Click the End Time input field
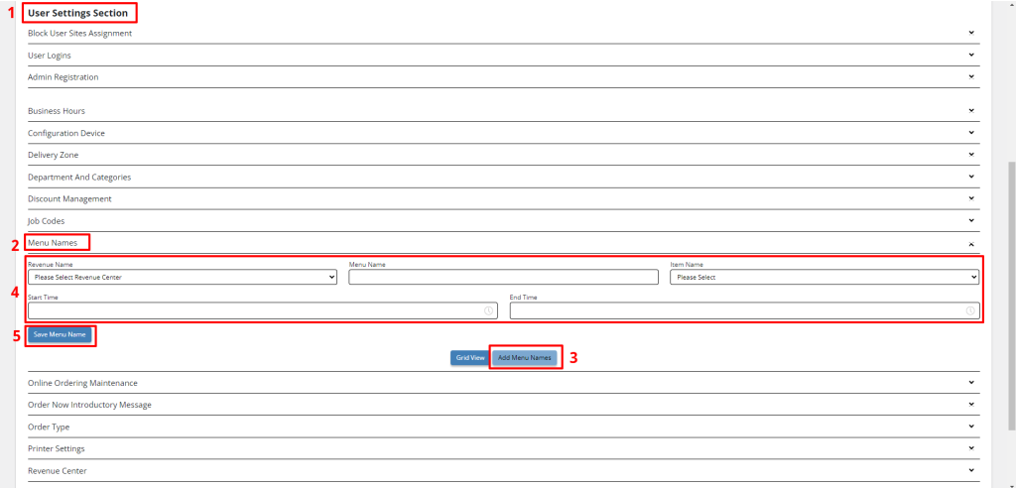 734,310
